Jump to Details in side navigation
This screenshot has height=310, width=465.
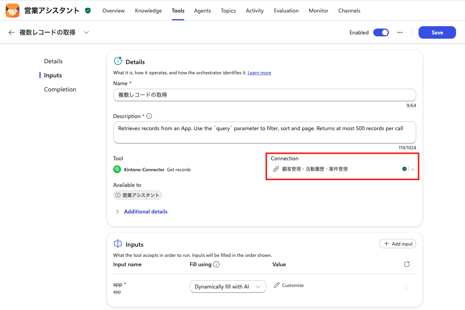click(53, 61)
